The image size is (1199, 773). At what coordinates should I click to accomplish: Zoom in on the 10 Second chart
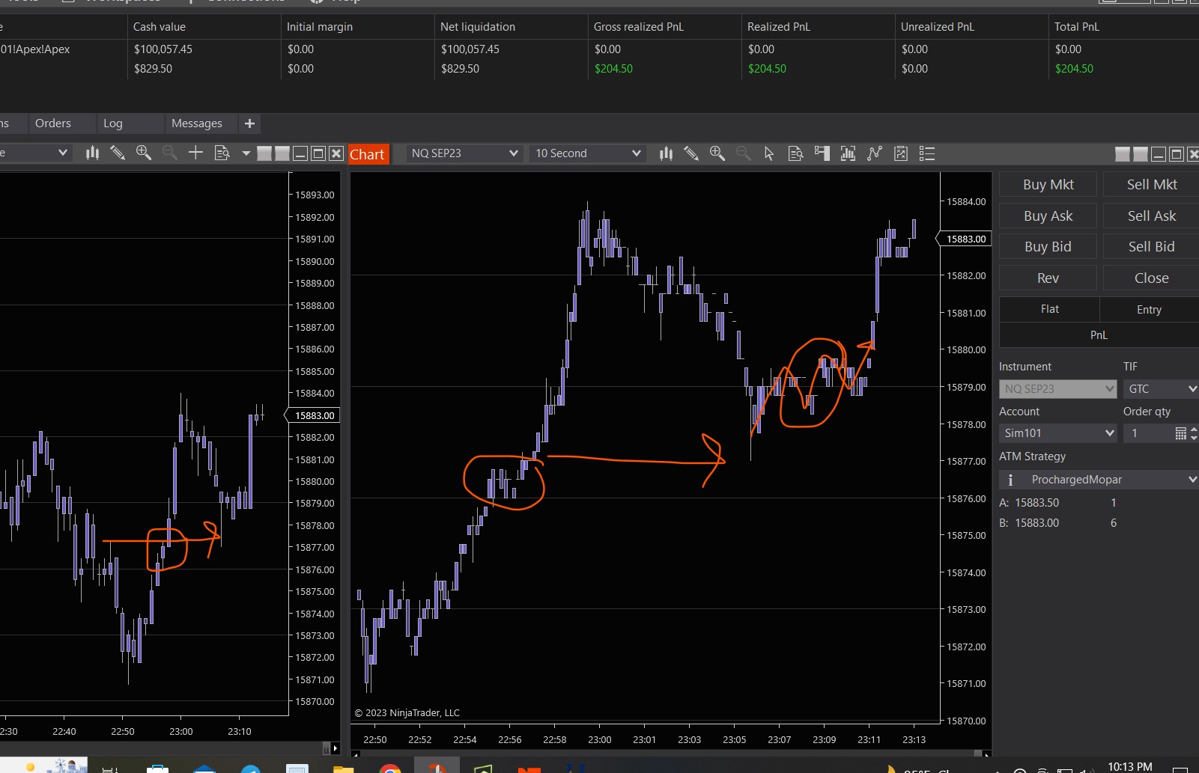717,153
